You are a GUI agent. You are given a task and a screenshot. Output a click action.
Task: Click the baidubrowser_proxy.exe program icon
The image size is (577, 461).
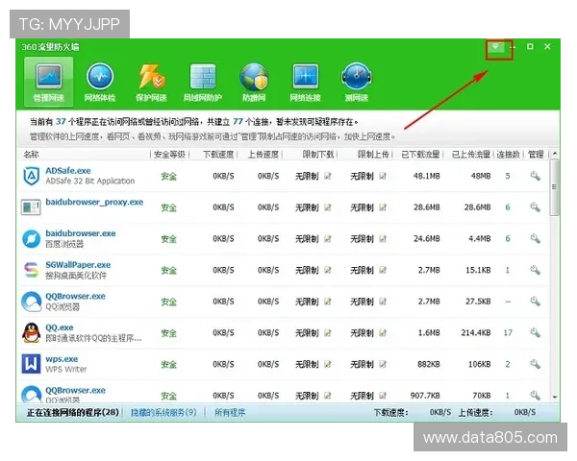pyautogui.click(x=31, y=207)
